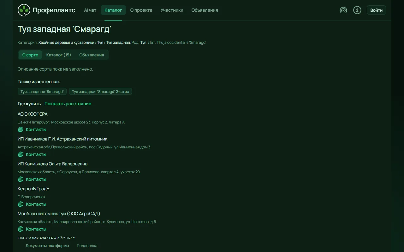Click the Туя западная 'Smaragd' synonym tag
The image size is (404, 252).
click(42, 91)
